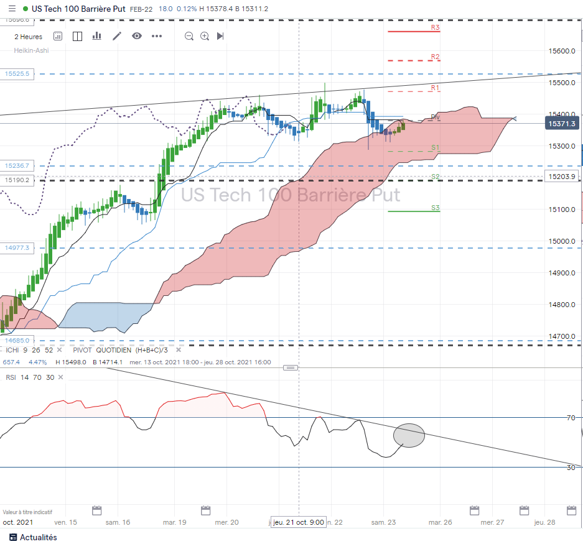Viewport: 583px width, 544px height.
Task: Click the 15600.0 price axis value
Action: pos(562,51)
